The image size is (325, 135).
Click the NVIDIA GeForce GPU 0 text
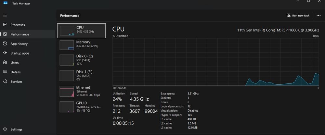pyautogui.click(x=89, y=107)
